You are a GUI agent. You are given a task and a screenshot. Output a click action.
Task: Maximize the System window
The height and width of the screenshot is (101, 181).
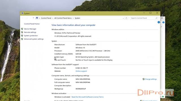pyautogui.click(x=150, y=13)
